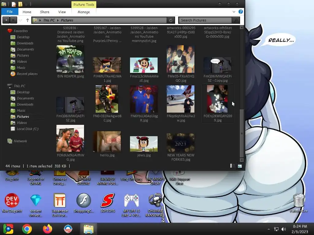Open the Dev-C++ desktop icon labeled Not Dogshit
This screenshot has height=235, width=314.
[12, 203]
